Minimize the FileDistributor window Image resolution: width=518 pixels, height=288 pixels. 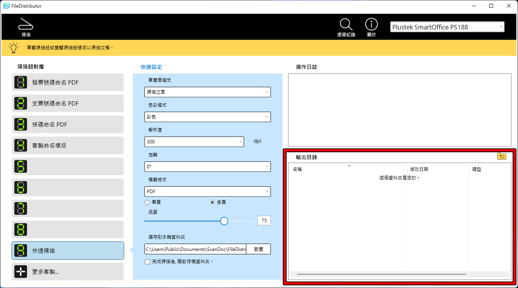(x=474, y=6)
